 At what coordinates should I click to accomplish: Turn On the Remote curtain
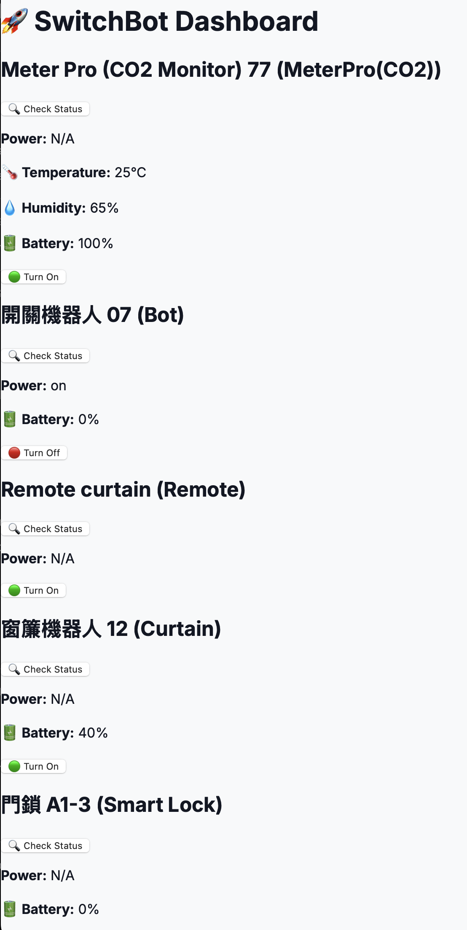tap(34, 590)
